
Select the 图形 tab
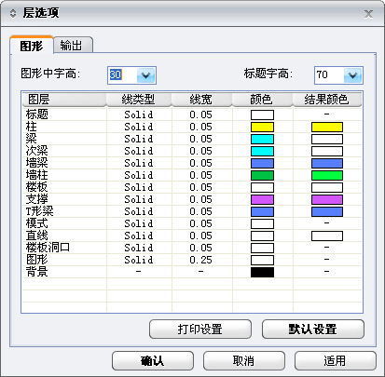32,46
